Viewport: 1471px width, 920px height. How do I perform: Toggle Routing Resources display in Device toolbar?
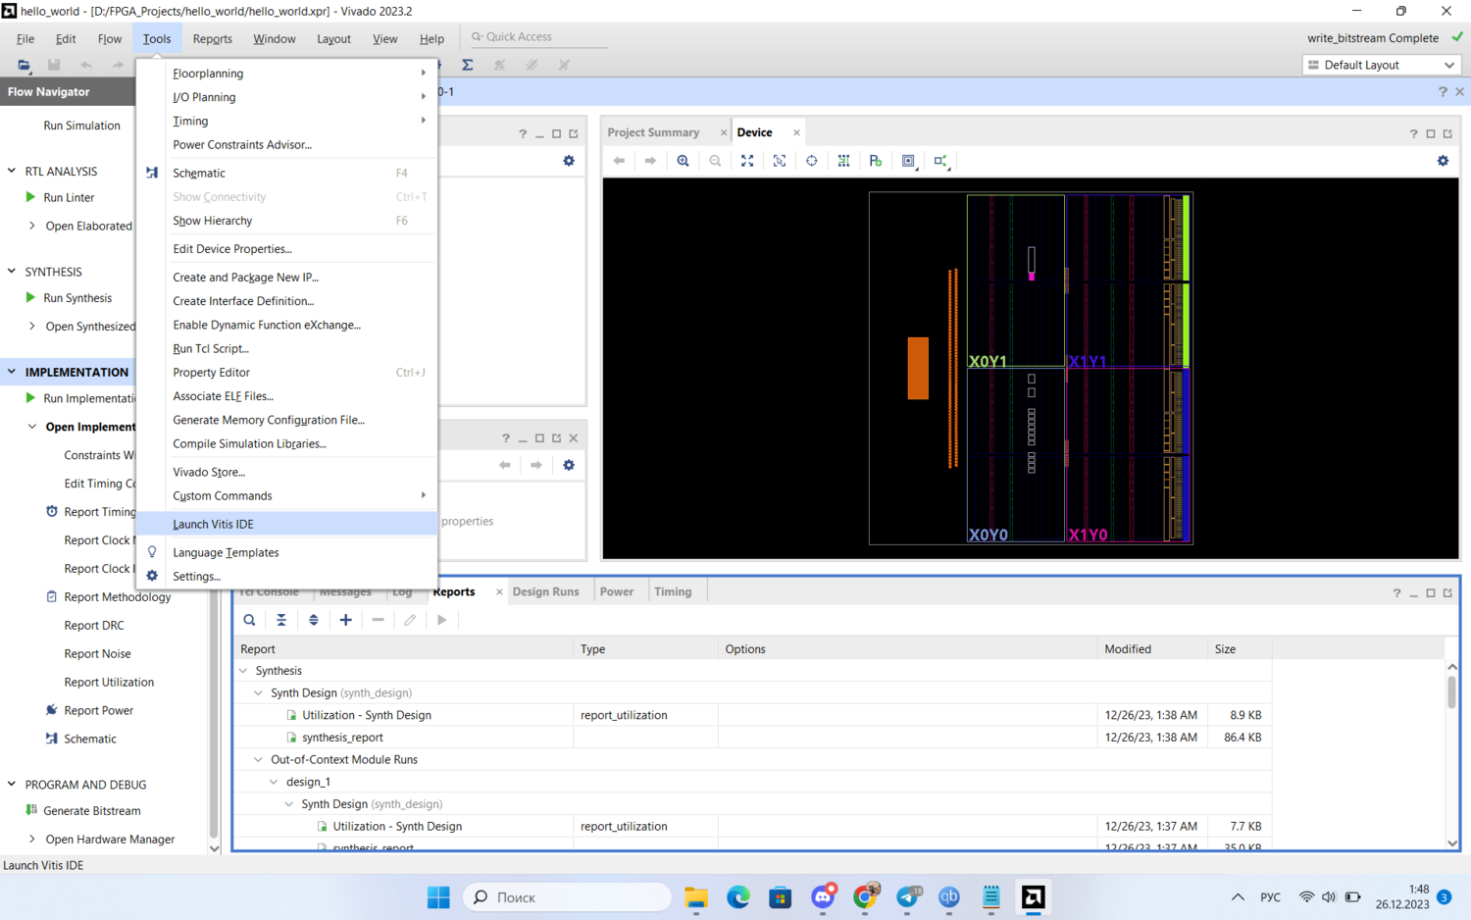pos(843,161)
